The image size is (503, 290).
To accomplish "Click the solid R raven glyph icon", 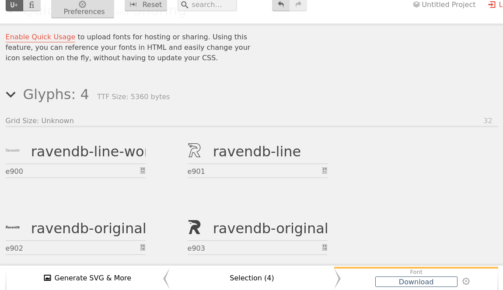I will click(194, 227).
